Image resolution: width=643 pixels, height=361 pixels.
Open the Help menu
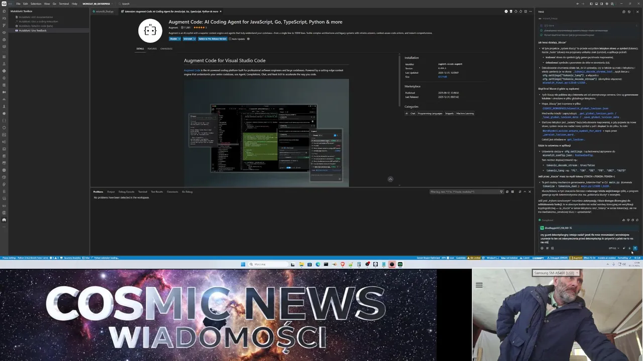[x=74, y=4]
